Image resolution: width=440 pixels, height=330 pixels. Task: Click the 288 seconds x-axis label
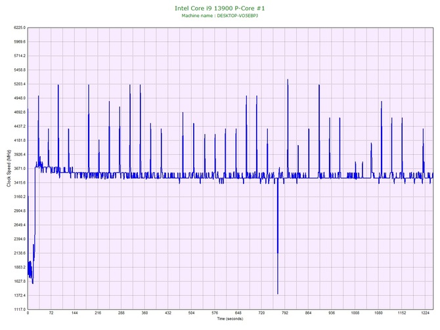click(121, 313)
